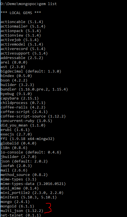Click the ffi x64-mingw32 entry
This screenshot has width=127, height=217.
pos(27,139)
